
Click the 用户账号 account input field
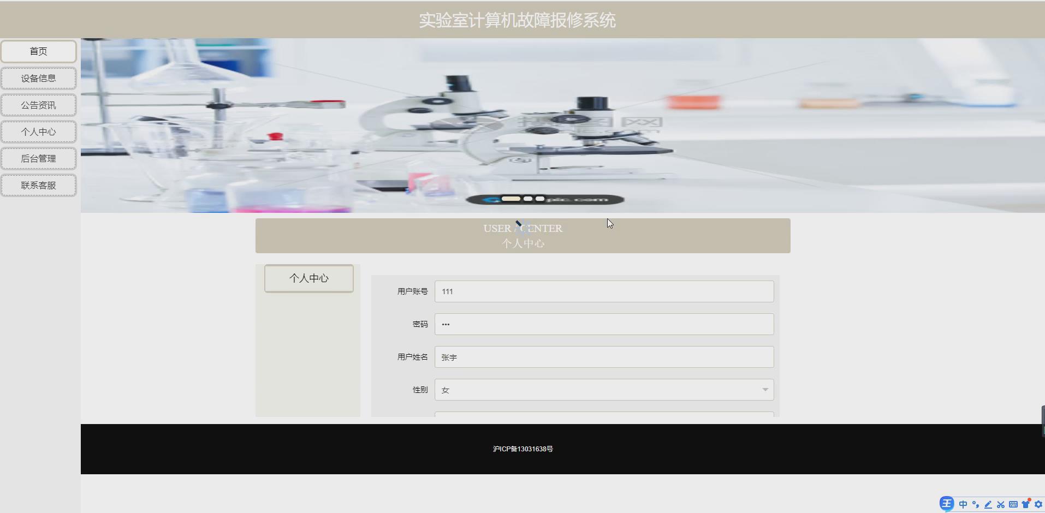603,291
